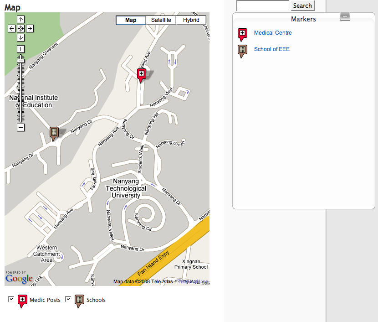Click the Nanyang Technological University label
378x322 pixels.
point(126,188)
